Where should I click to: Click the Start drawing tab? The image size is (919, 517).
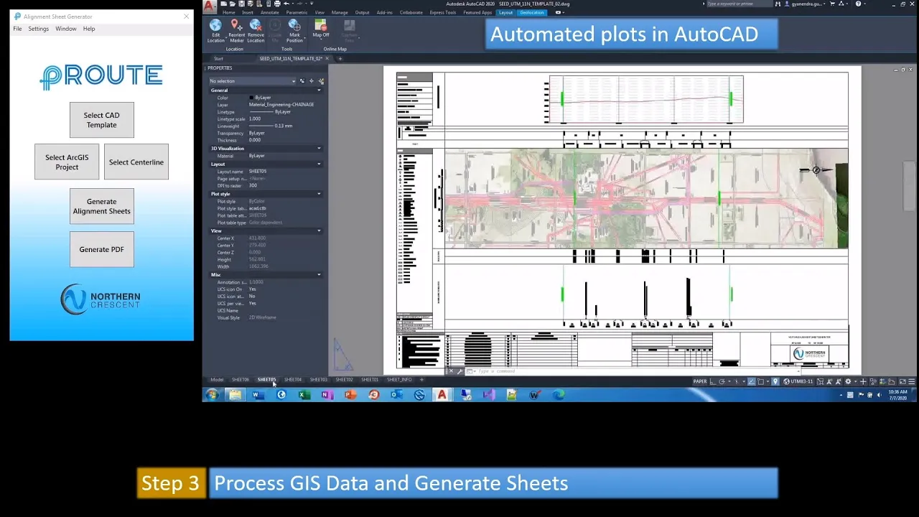(218, 59)
